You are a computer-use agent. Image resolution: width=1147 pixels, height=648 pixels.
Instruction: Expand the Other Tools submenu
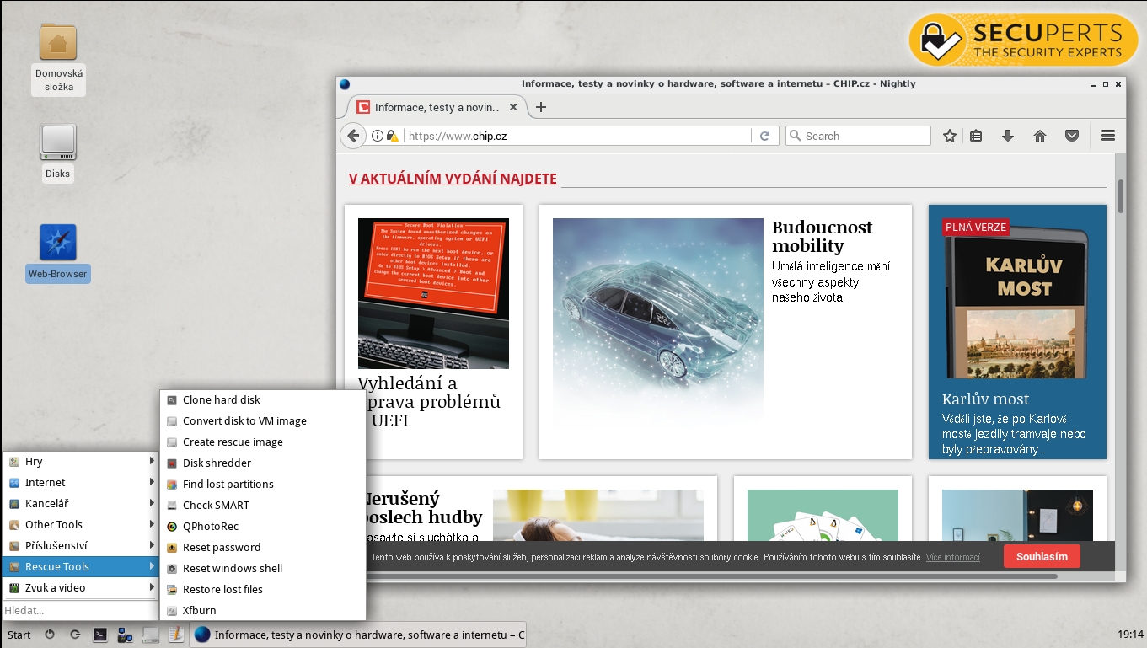pos(81,524)
